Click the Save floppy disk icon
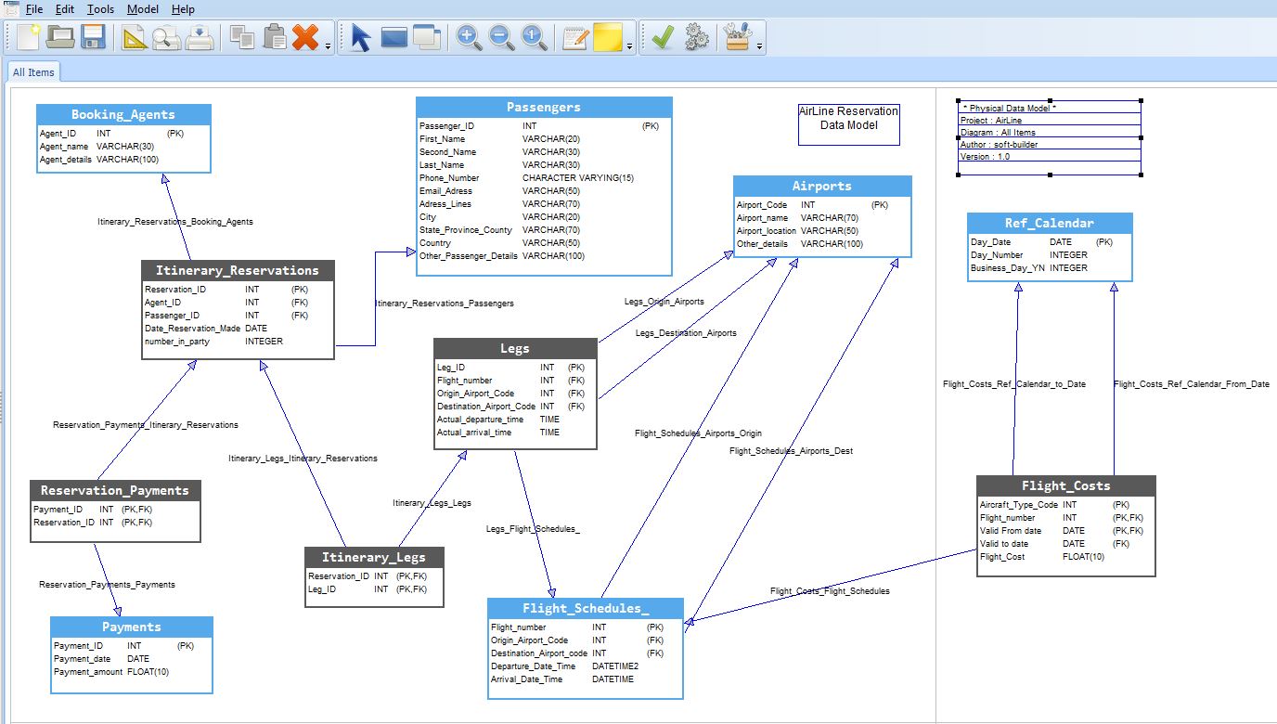Viewport: 1277px width, 724px height. click(x=93, y=38)
